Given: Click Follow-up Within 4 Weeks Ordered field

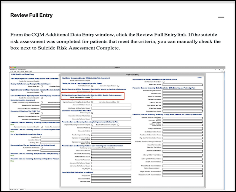Looking at the screenshot, I should pyautogui.click(x=182, y=159).
